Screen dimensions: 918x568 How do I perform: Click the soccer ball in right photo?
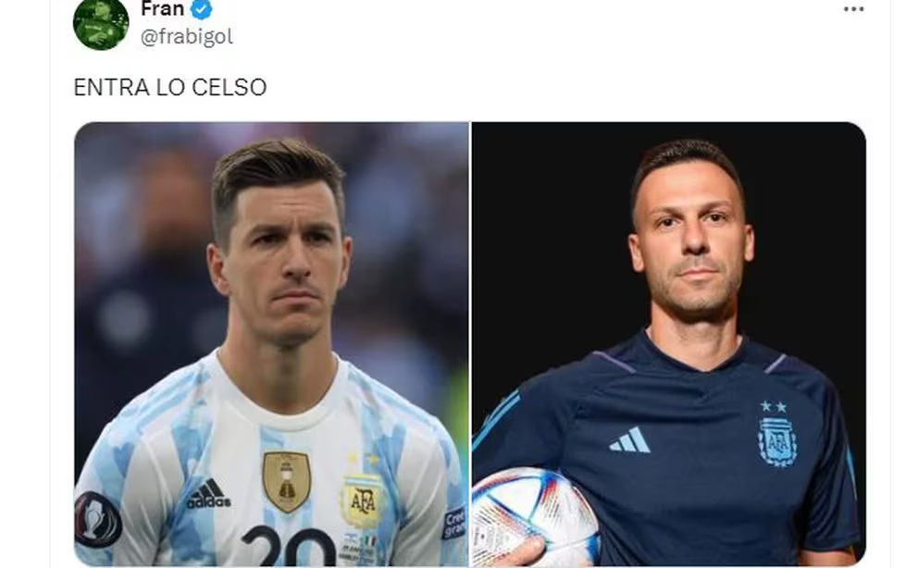click(x=534, y=517)
